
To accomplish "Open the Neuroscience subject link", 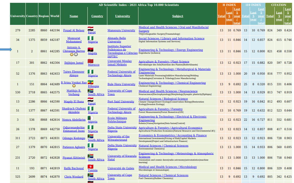I will point(168,91).
